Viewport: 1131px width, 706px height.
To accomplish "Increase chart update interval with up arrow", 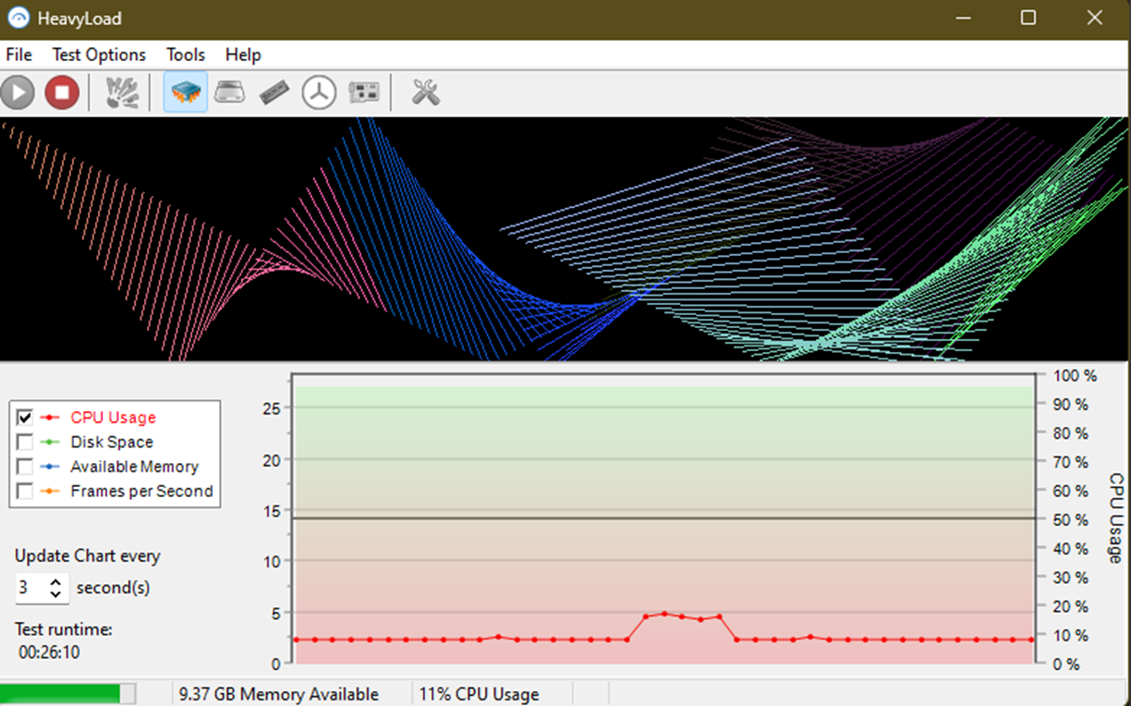I will 56,582.
